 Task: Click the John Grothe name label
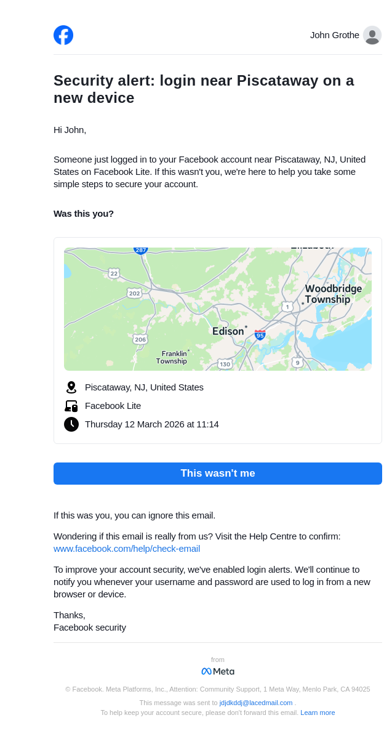(x=334, y=35)
